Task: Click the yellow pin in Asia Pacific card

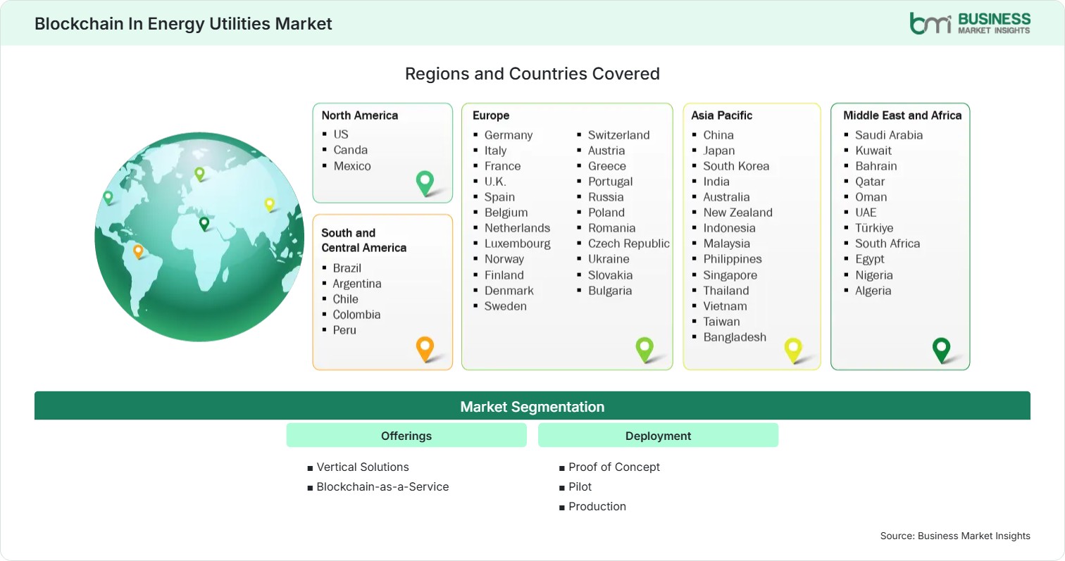Action: [793, 350]
